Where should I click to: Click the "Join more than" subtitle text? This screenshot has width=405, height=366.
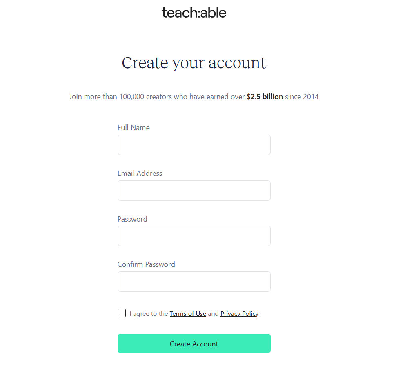point(93,97)
